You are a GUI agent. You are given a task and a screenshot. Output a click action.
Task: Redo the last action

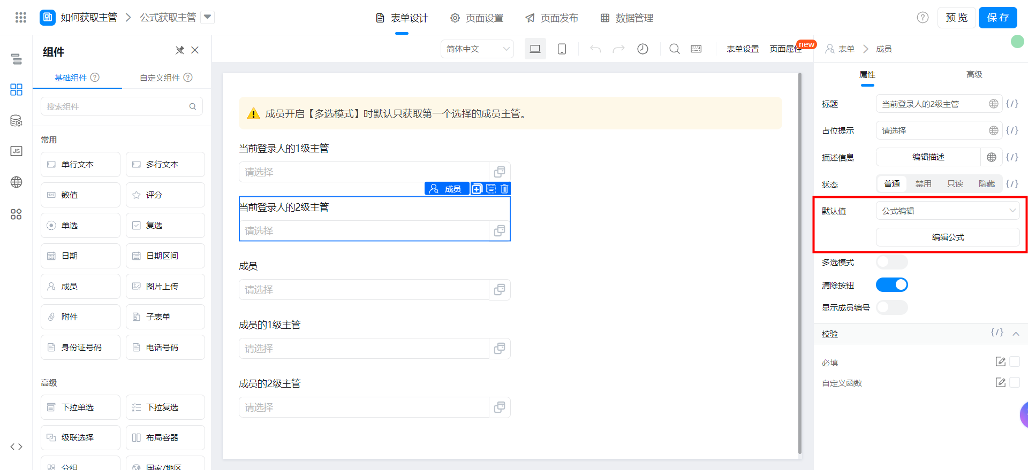[618, 49]
